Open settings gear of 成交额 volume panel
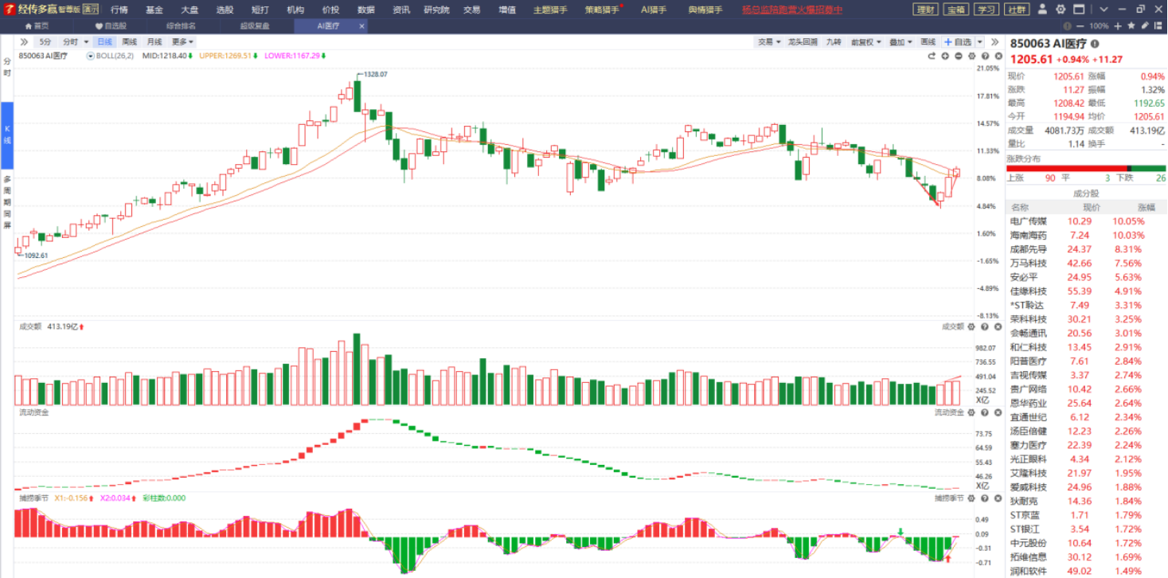The width and height of the screenshot is (1168, 578). click(971, 326)
